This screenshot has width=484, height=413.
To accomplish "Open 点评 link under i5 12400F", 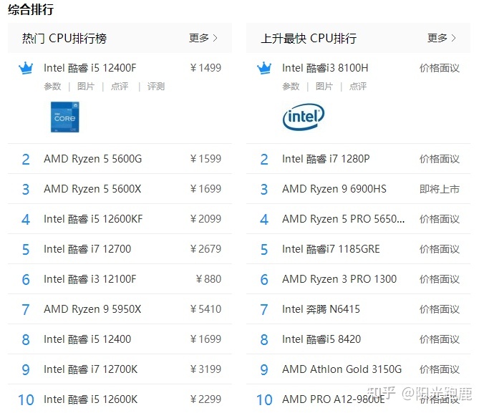I will tap(120, 87).
